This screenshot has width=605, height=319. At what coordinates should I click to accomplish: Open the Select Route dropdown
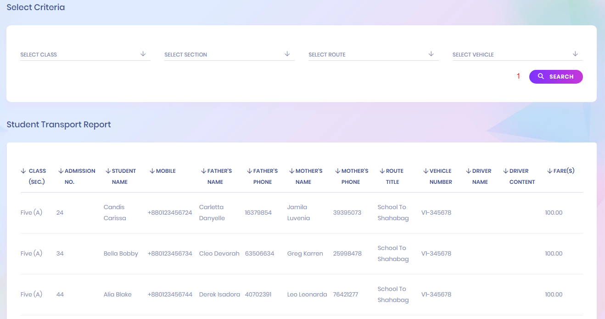coord(373,54)
